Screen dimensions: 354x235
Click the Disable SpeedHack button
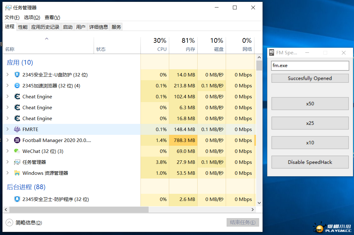[310, 162]
